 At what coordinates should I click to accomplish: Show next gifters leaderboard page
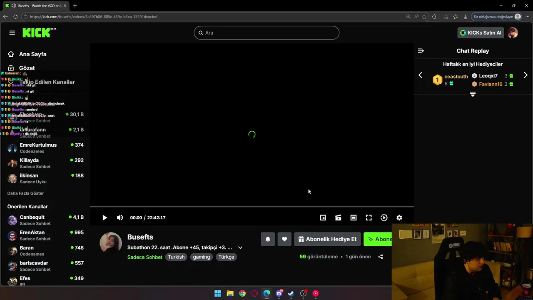[x=526, y=75]
